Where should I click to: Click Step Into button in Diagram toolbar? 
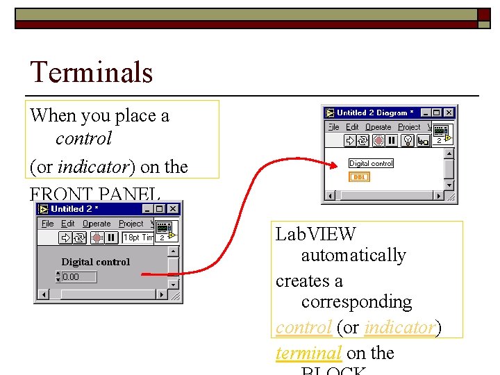tap(424, 140)
